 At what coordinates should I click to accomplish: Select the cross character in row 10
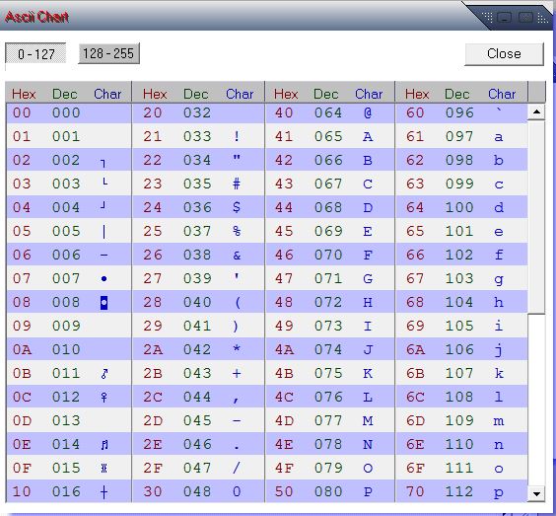[x=104, y=492]
